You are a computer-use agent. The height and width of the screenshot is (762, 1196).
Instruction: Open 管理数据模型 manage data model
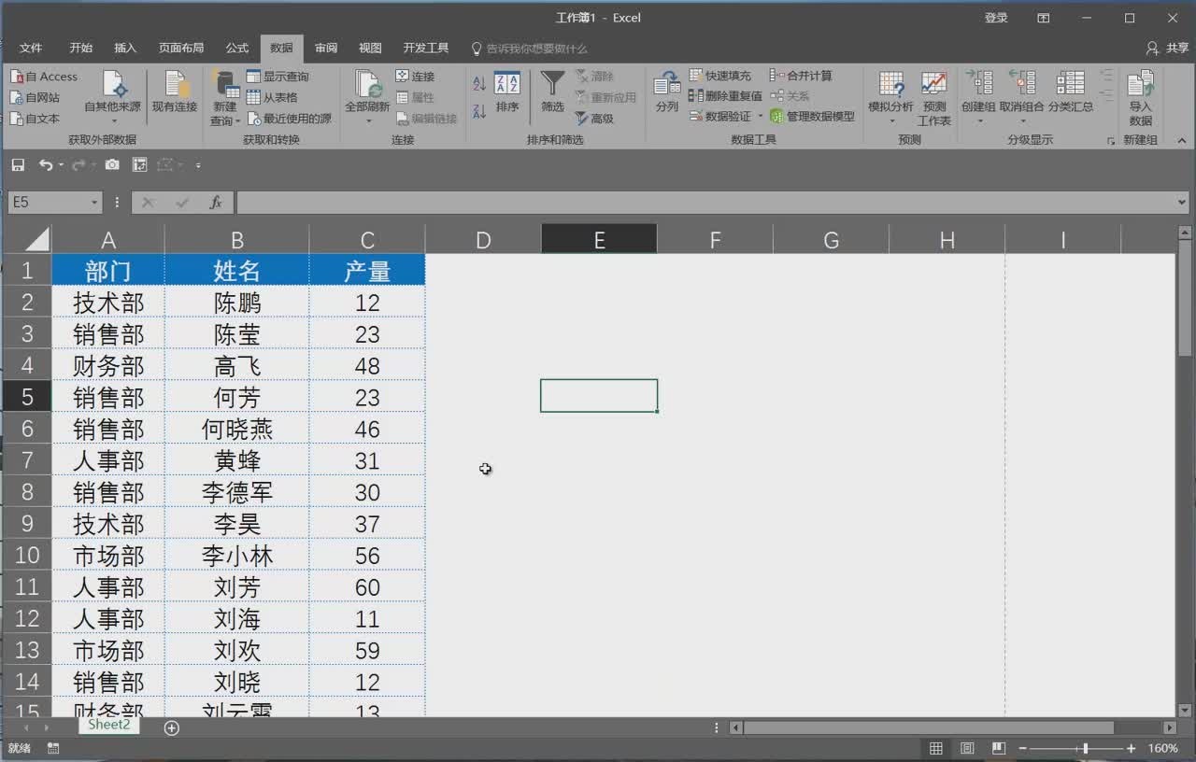pyautogui.click(x=812, y=116)
